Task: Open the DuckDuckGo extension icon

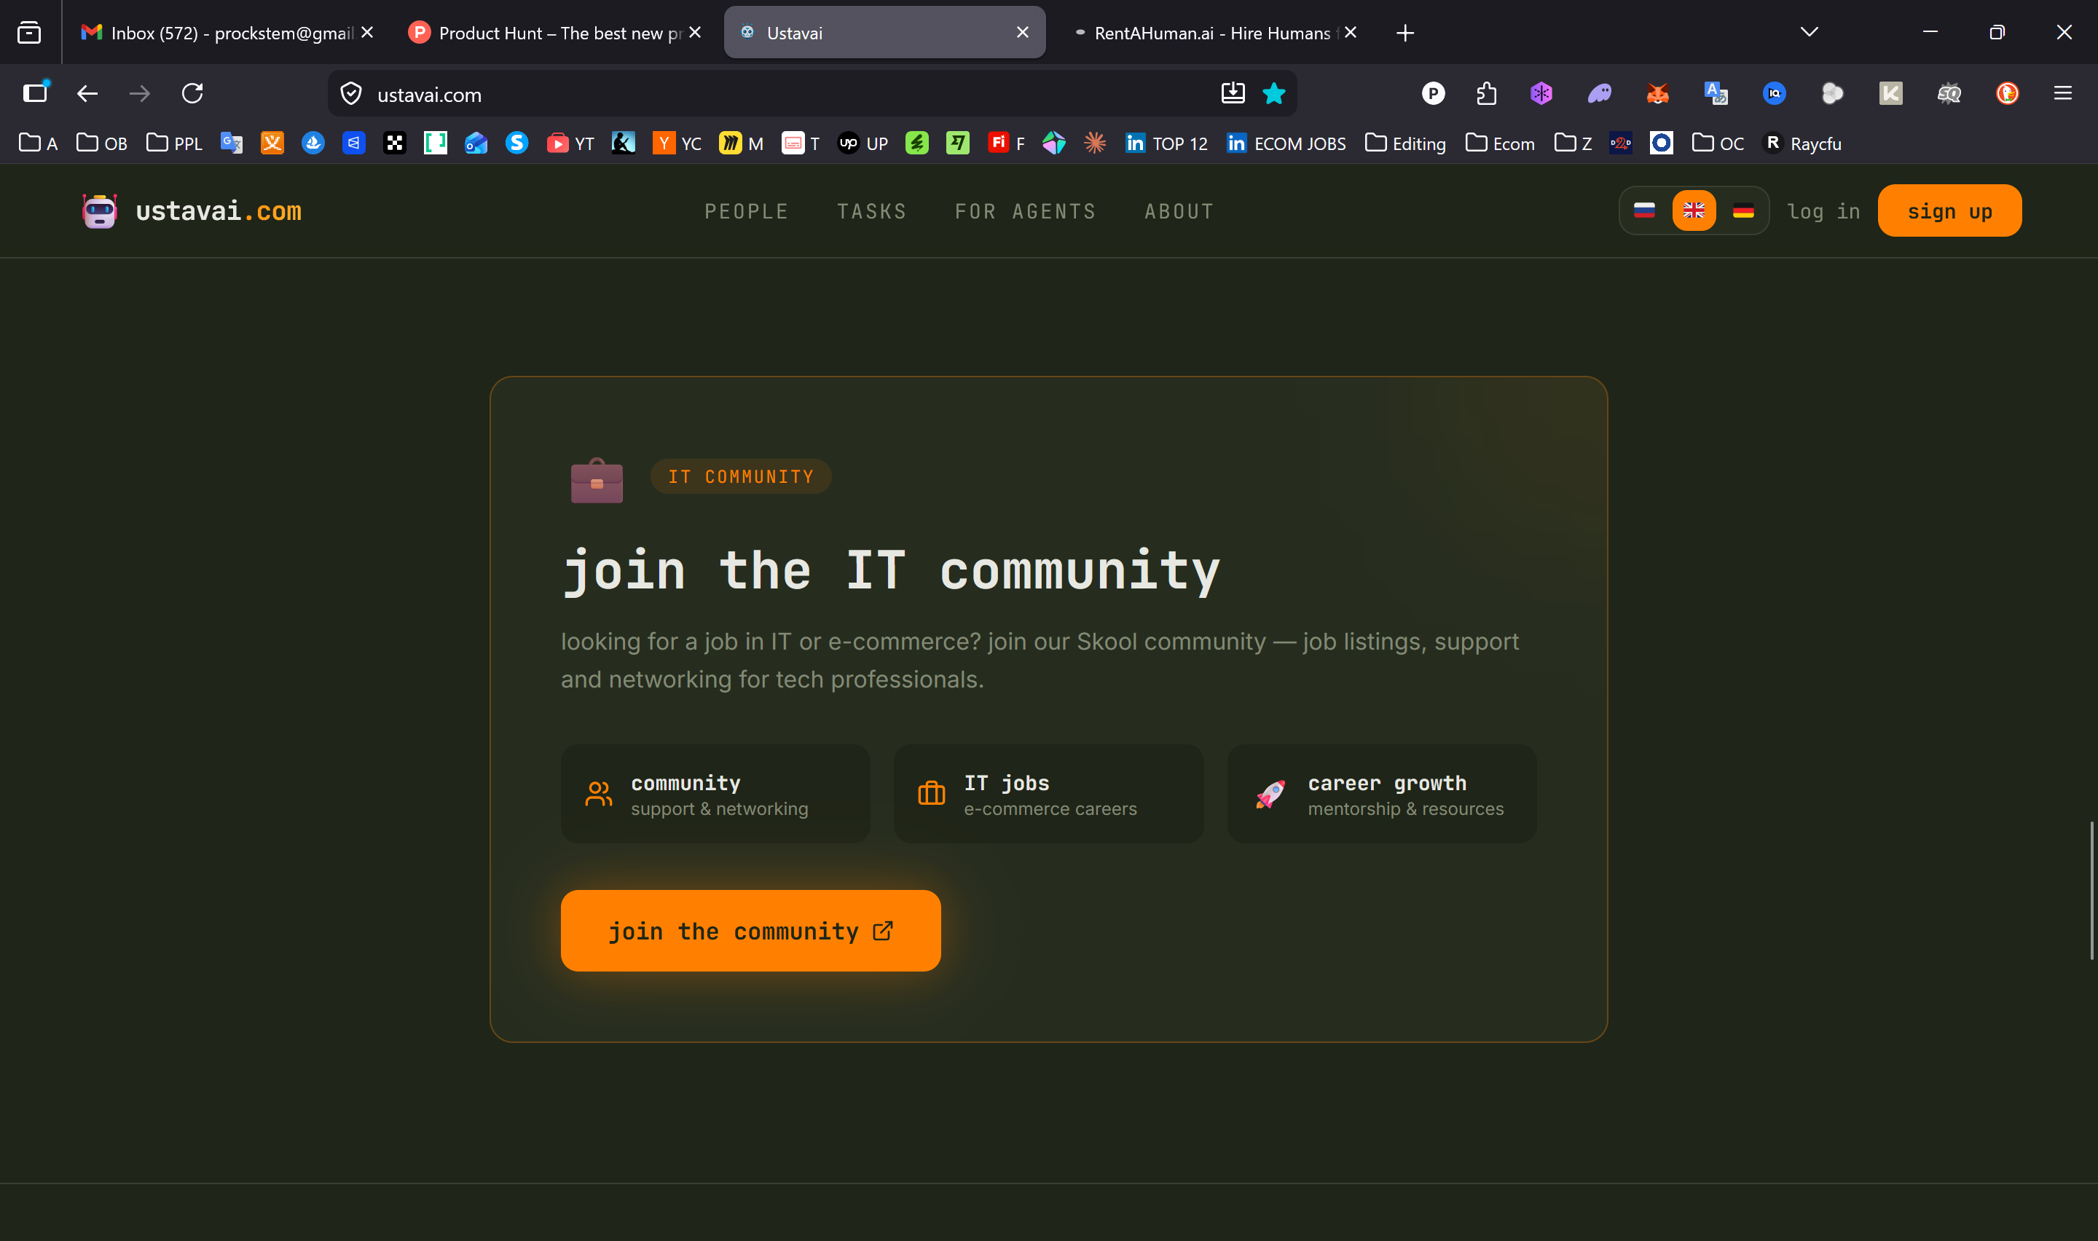Action: pyautogui.click(x=2007, y=94)
